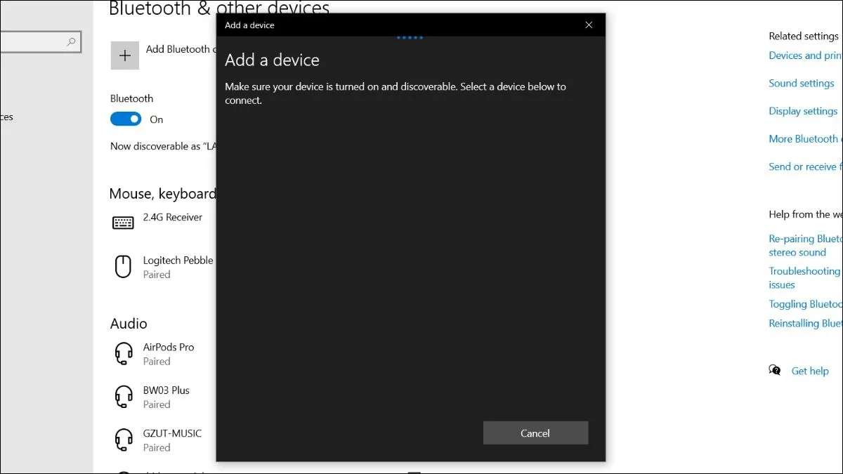Close the Add a device dialog

[x=589, y=25]
